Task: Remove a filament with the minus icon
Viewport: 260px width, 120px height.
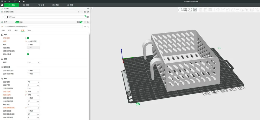Action: (x=82, y=12)
